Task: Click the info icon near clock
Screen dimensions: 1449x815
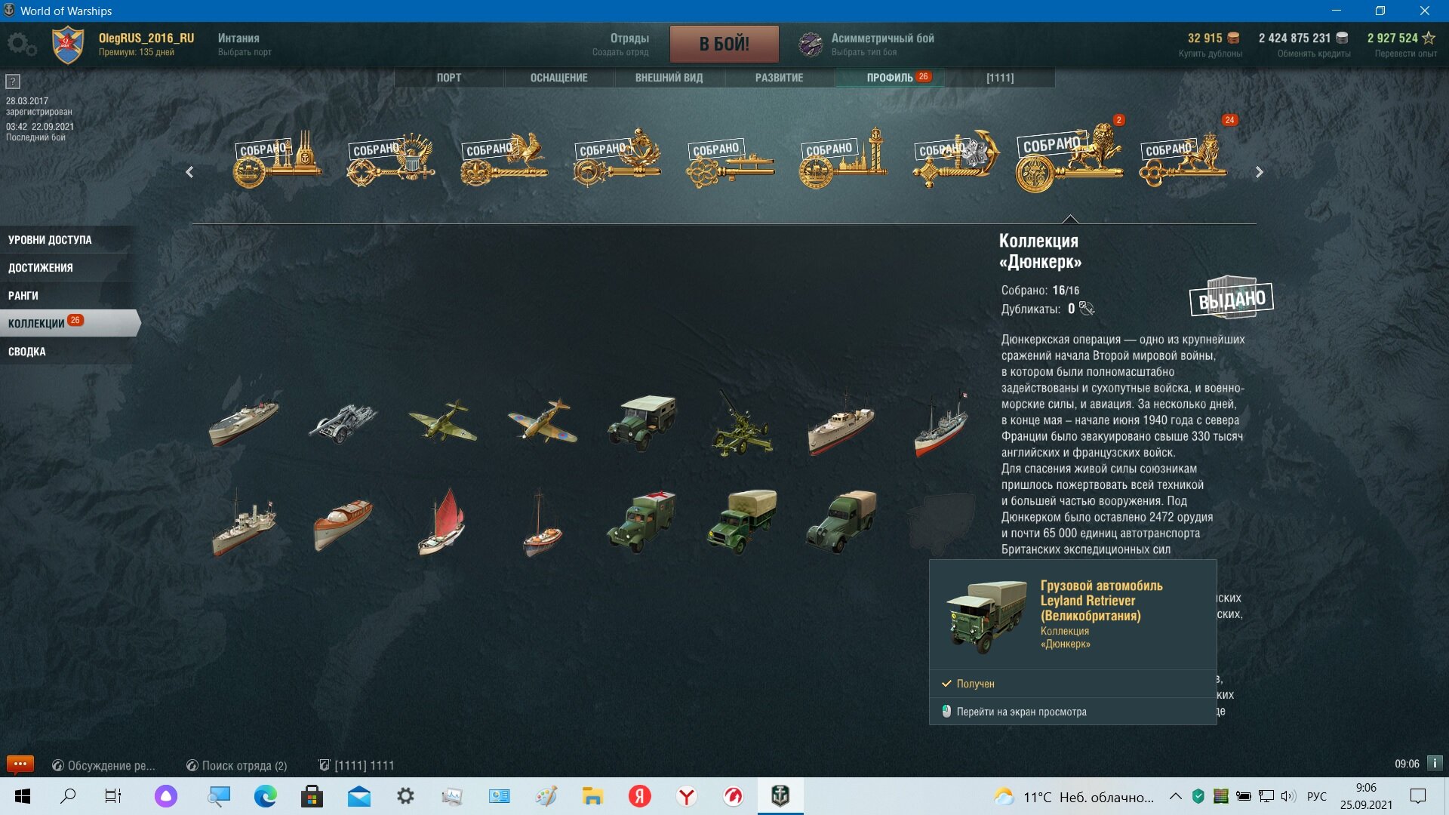Action: pyautogui.click(x=1435, y=764)
